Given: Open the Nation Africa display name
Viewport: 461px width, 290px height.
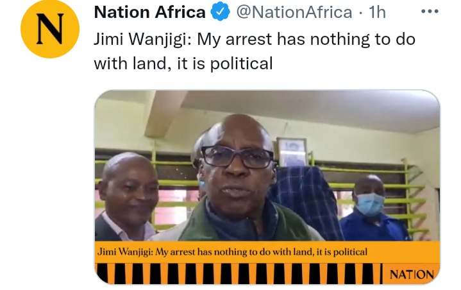Looking at the screenshot, I should point(149,12).
